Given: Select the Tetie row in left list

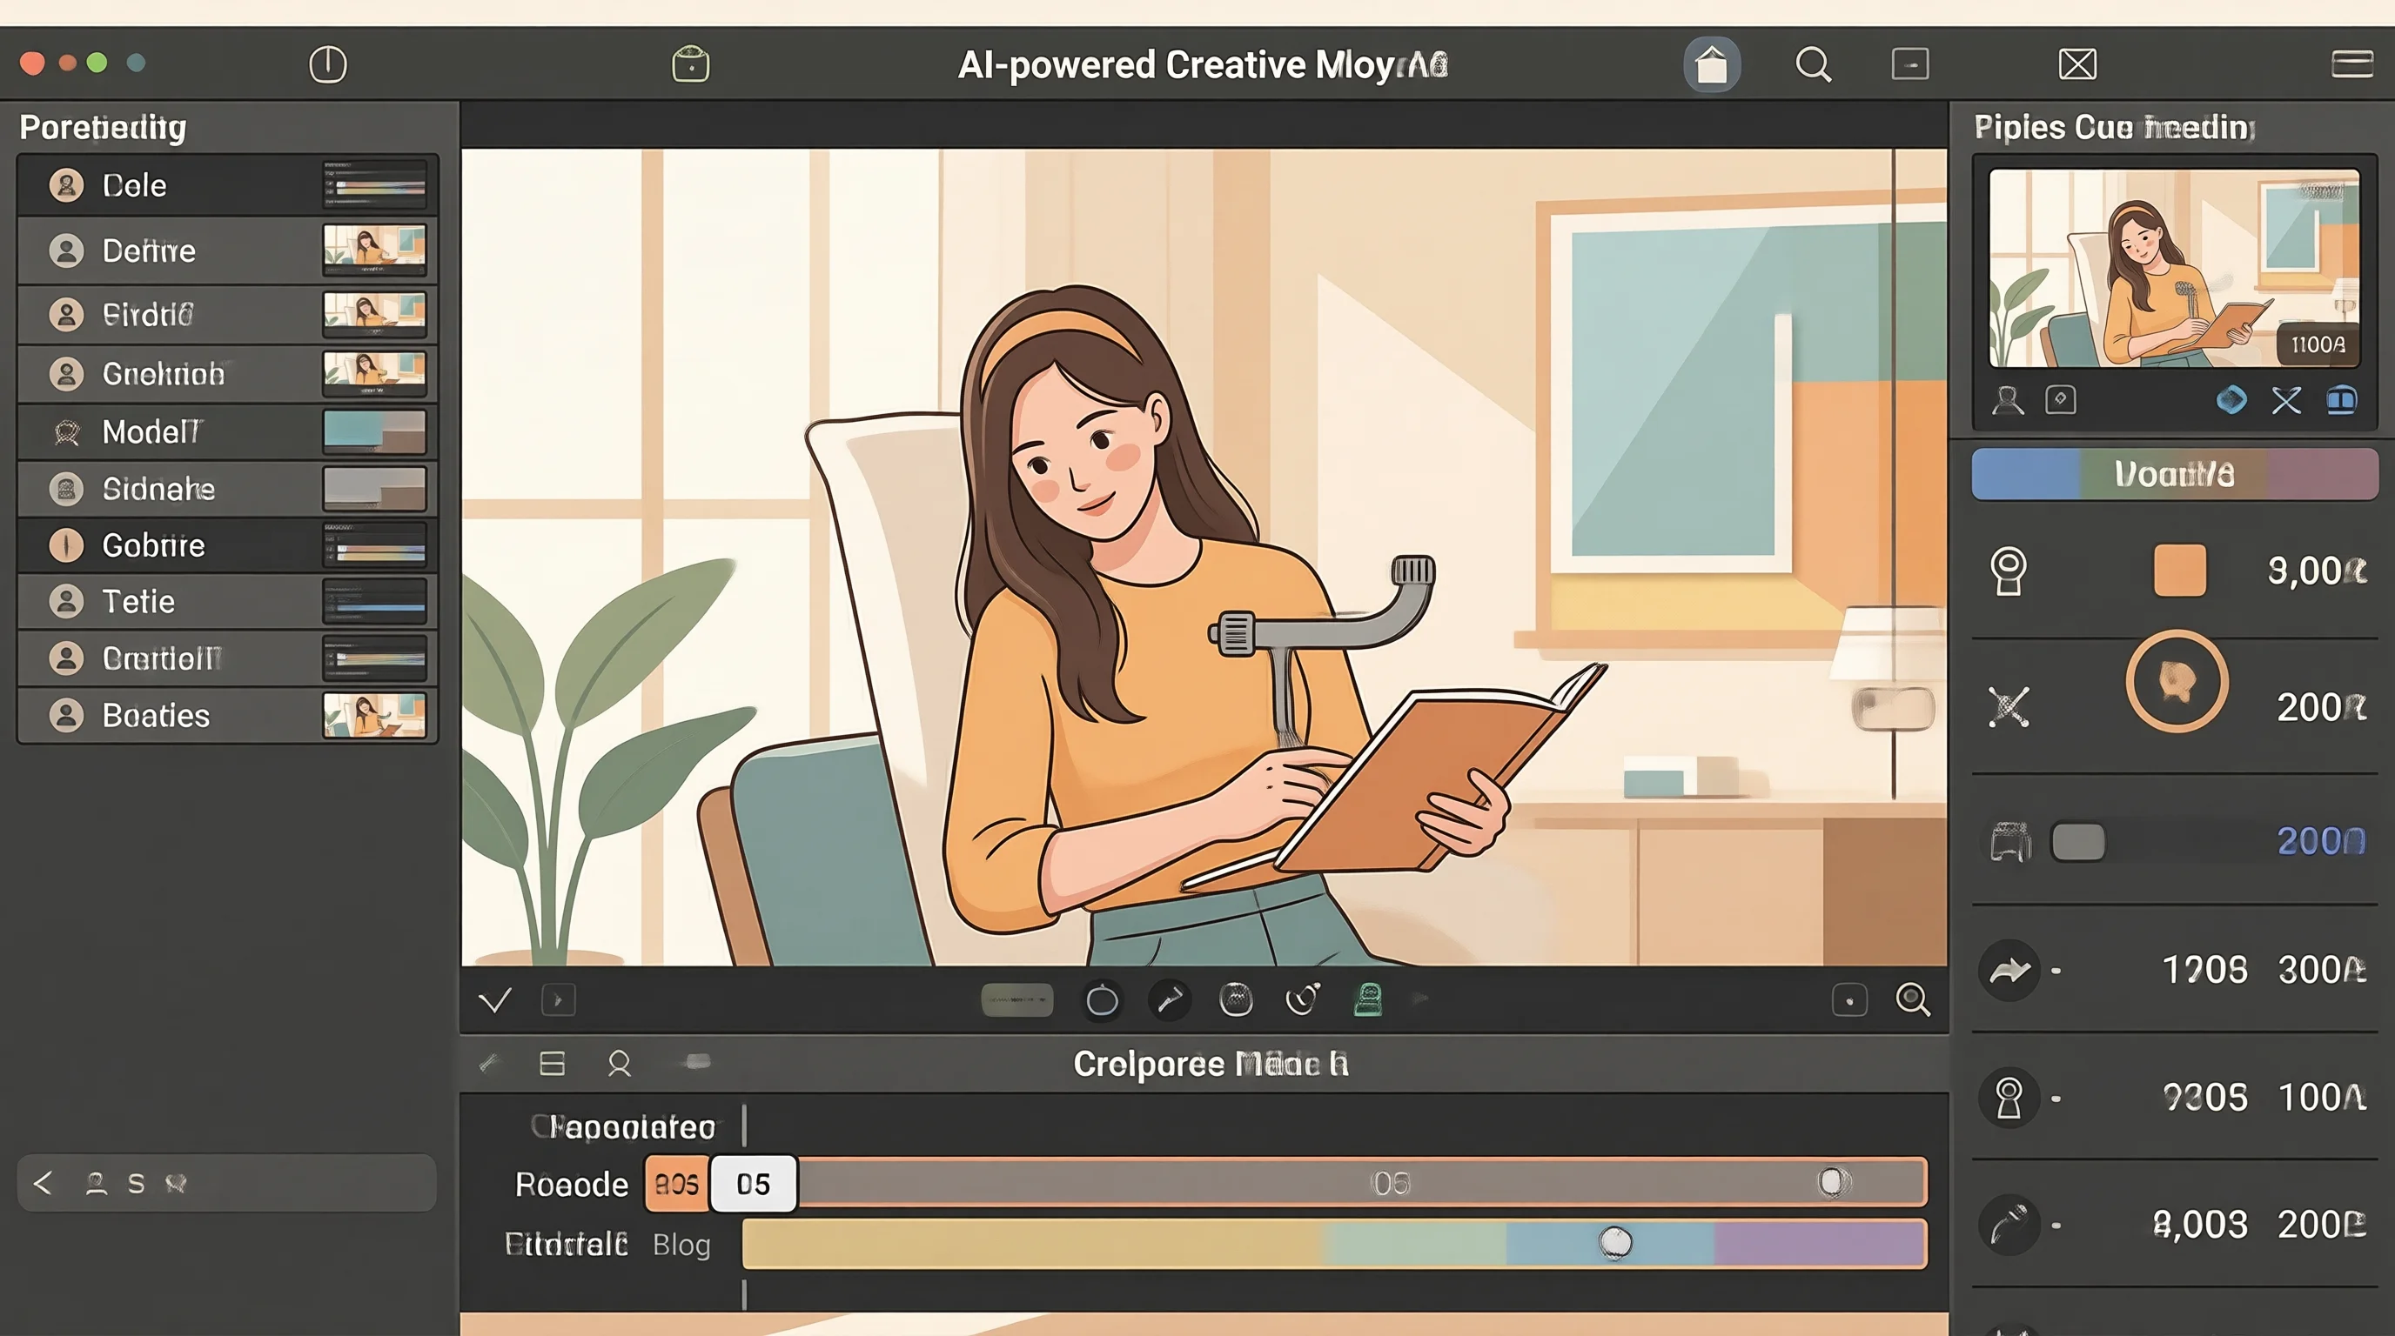Looking at the screenshot, I should click(227, 602).
